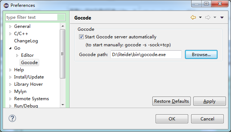Select the Gocode item in the tree

29,63
